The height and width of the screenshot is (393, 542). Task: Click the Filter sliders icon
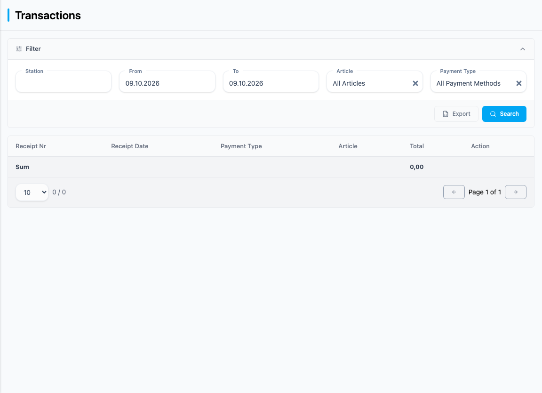click(19, 49)
